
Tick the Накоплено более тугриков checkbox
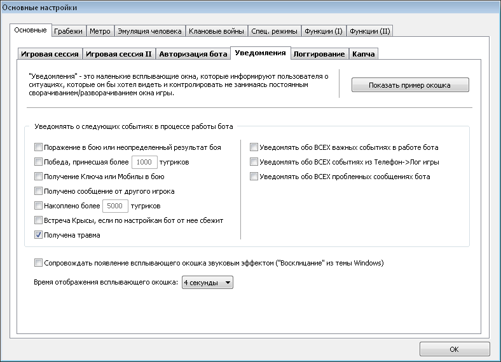(x=38, y=206)
